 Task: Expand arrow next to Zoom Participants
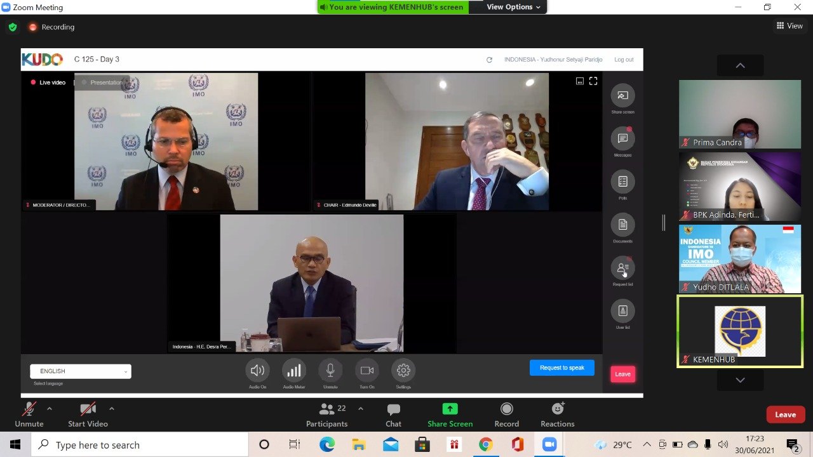(361, 409)
